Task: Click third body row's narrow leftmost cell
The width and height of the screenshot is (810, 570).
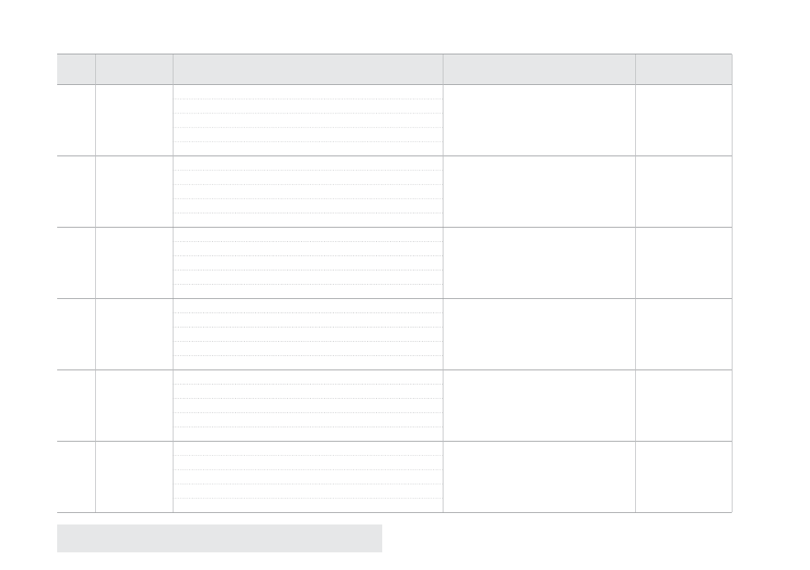Action: coord(76,263)
